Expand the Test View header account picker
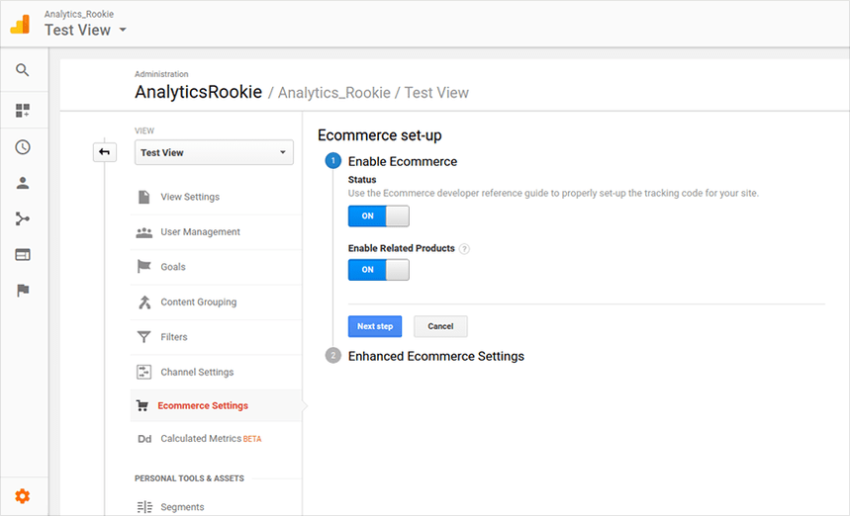This screenshot has width=850, height=516. pos(86,30)
